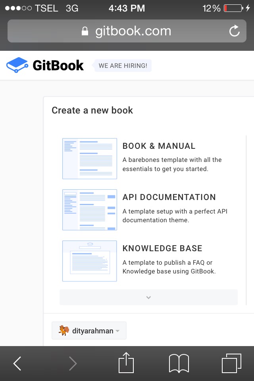The width and height of the screenshot is (254, 381).
Task: Open the dityarahman owner dropdown
Action: tap(89, 331)
